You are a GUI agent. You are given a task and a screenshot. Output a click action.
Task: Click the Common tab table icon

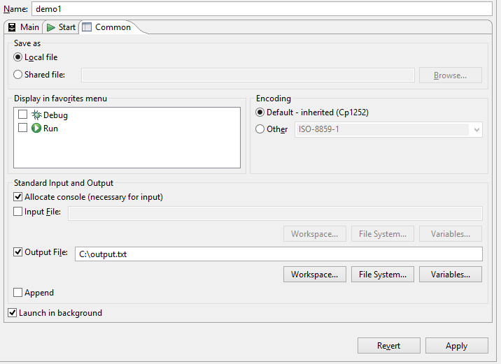tap(87, 27)
